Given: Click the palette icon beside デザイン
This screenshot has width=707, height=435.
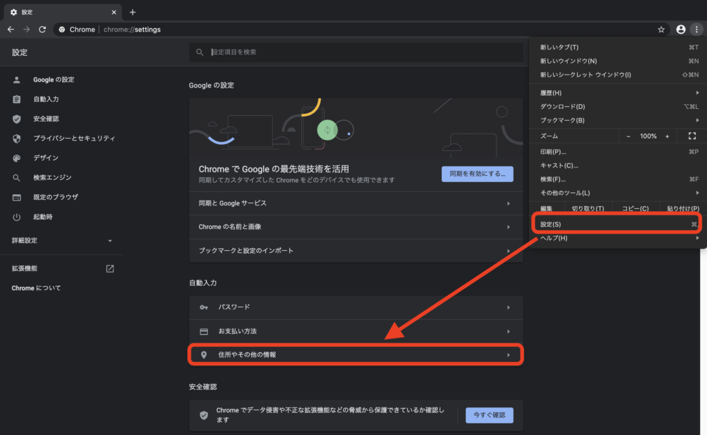Looking at the screenshot, I should click(x=17, y=158).
